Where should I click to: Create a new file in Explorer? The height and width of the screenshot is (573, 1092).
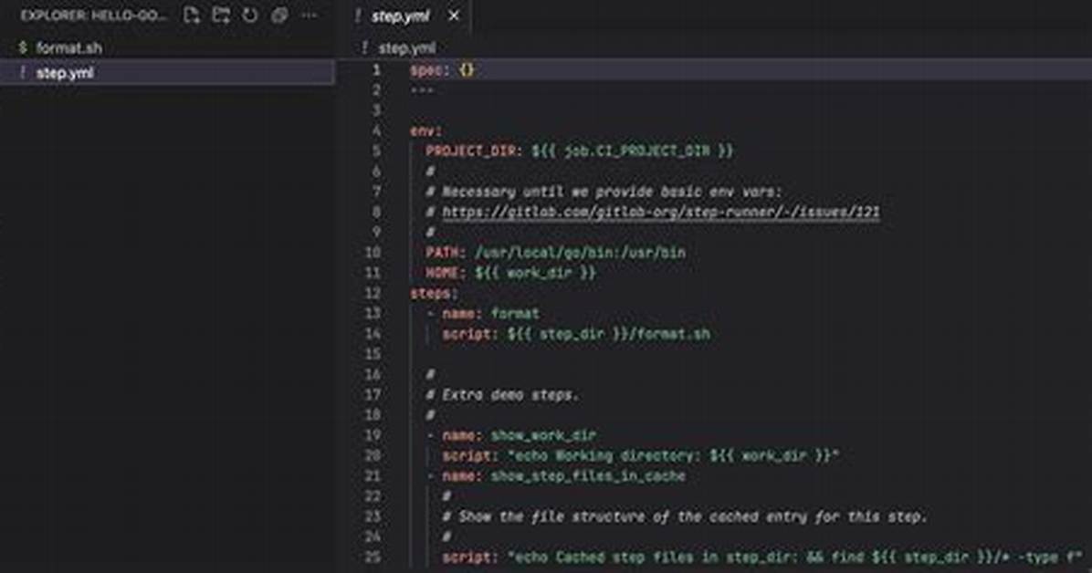click(192, 16)
